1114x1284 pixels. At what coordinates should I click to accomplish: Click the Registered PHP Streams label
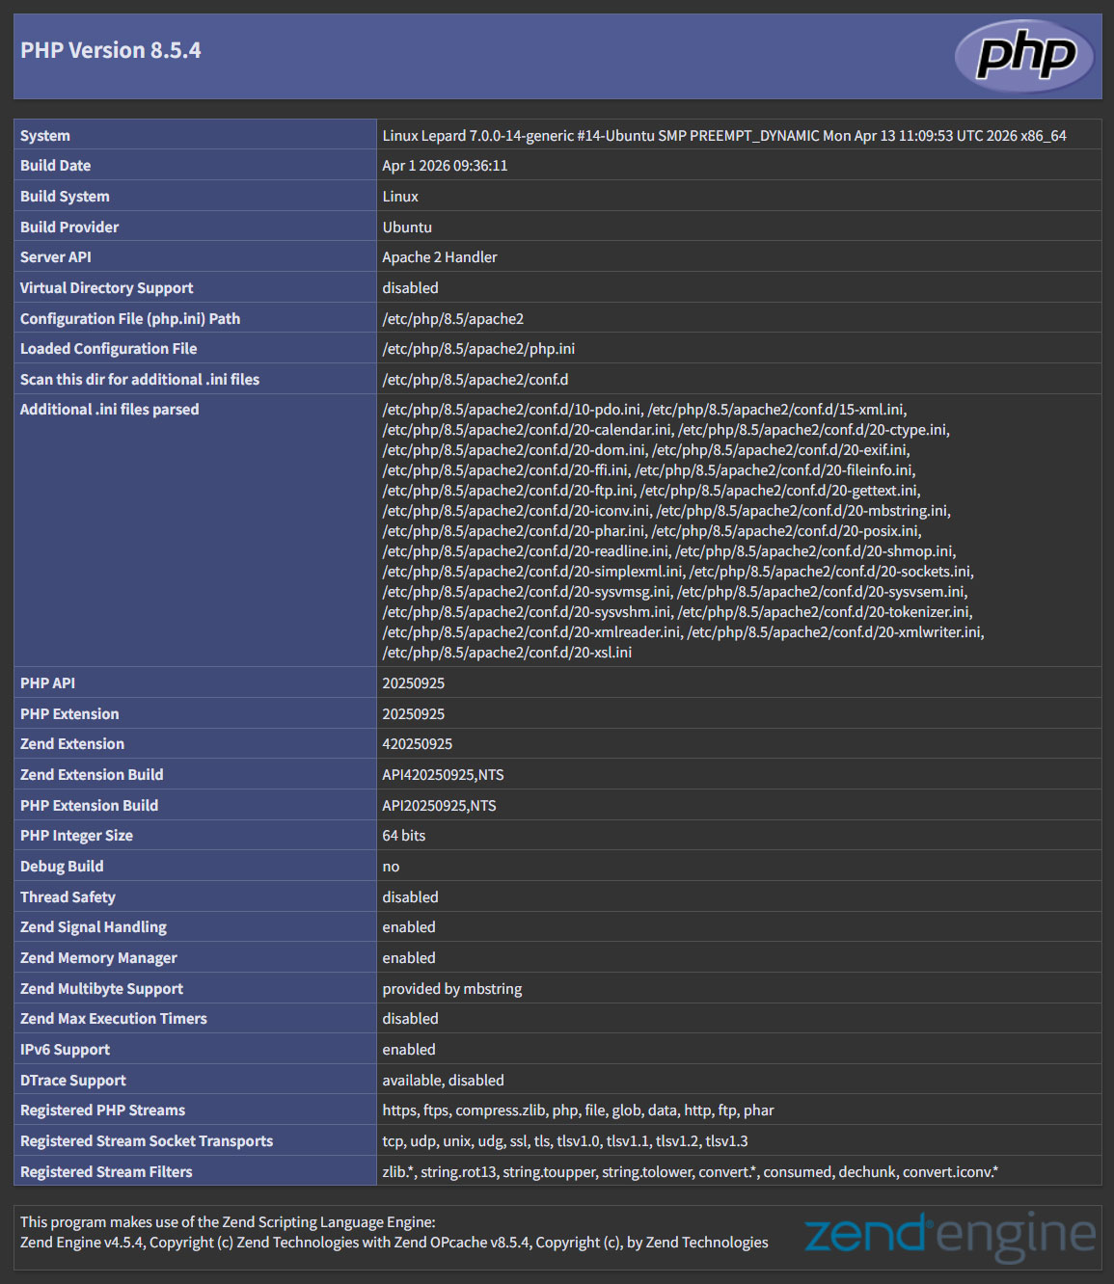103,1110
